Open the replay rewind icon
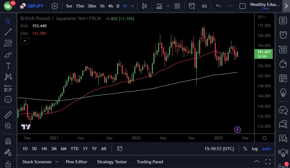 (204, 6)
